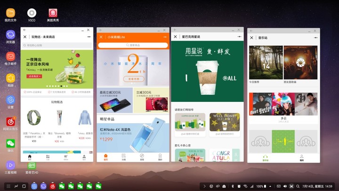The width and height of the screenshot is (339, 191).
Task: Expand the system tray chevron arrow
Action: 204,186
